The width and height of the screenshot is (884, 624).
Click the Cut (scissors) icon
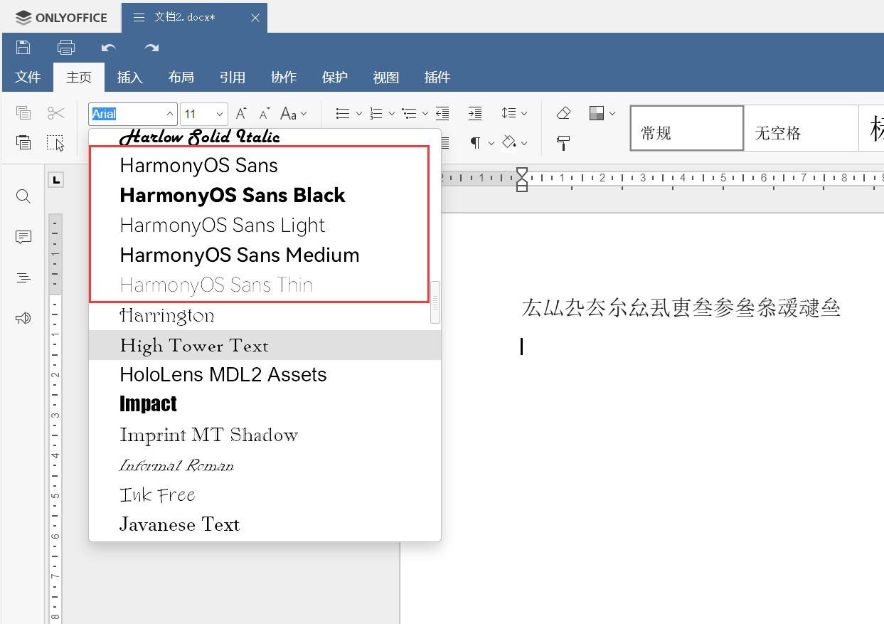tap(56, 112)
